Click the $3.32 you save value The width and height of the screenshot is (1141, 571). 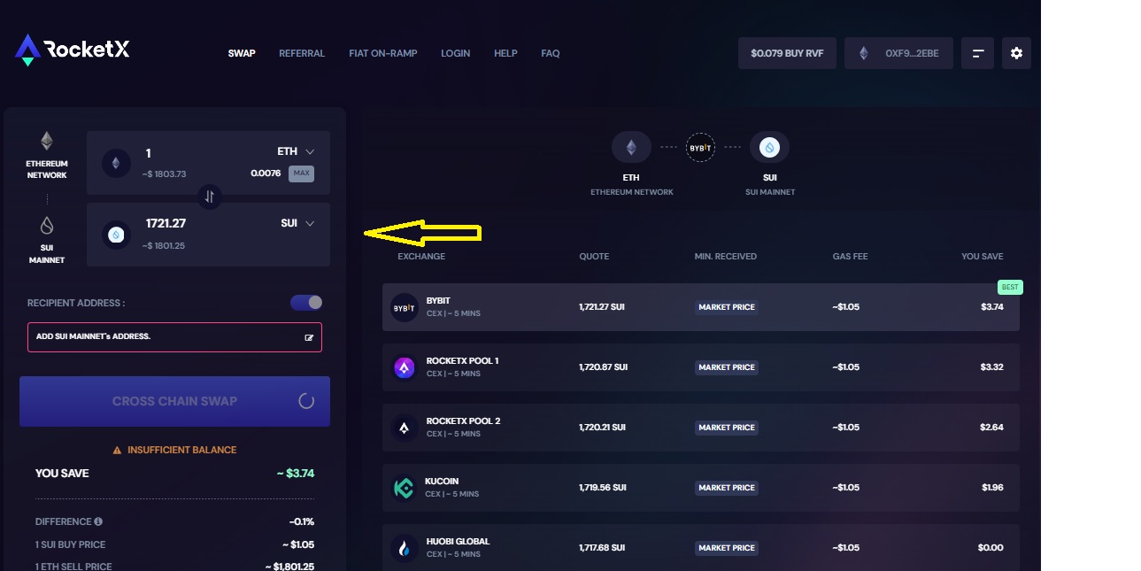tap(992, 367)
